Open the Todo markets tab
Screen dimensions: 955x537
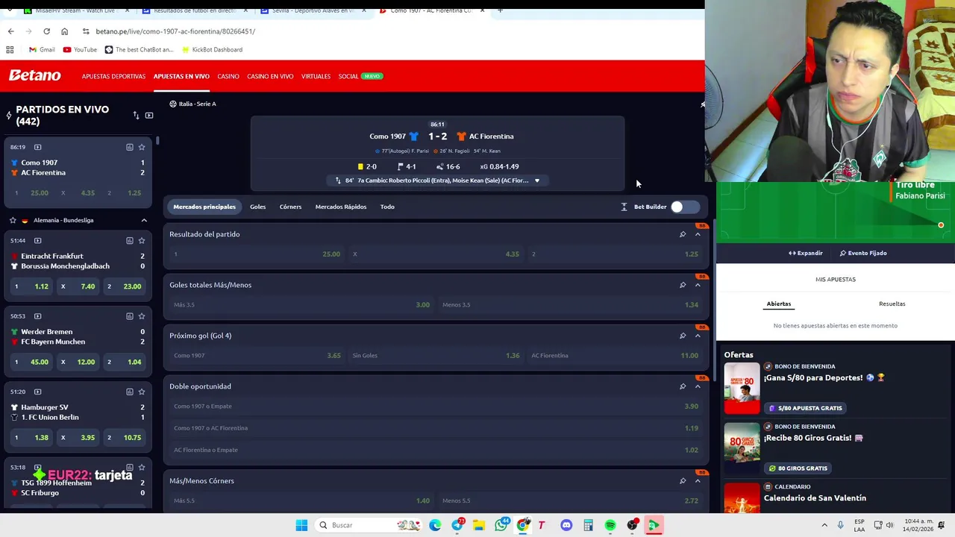coord(387,207)
